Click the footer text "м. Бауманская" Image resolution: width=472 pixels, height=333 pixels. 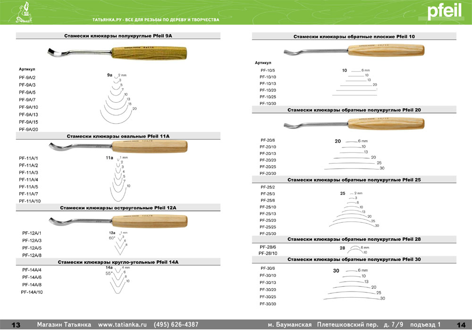[290, 325]
